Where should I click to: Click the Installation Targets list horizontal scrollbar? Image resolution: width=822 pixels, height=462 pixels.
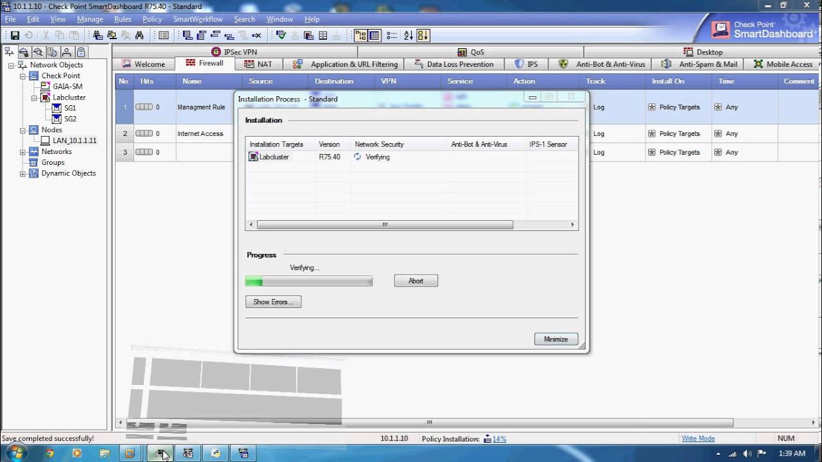[412, 225]
